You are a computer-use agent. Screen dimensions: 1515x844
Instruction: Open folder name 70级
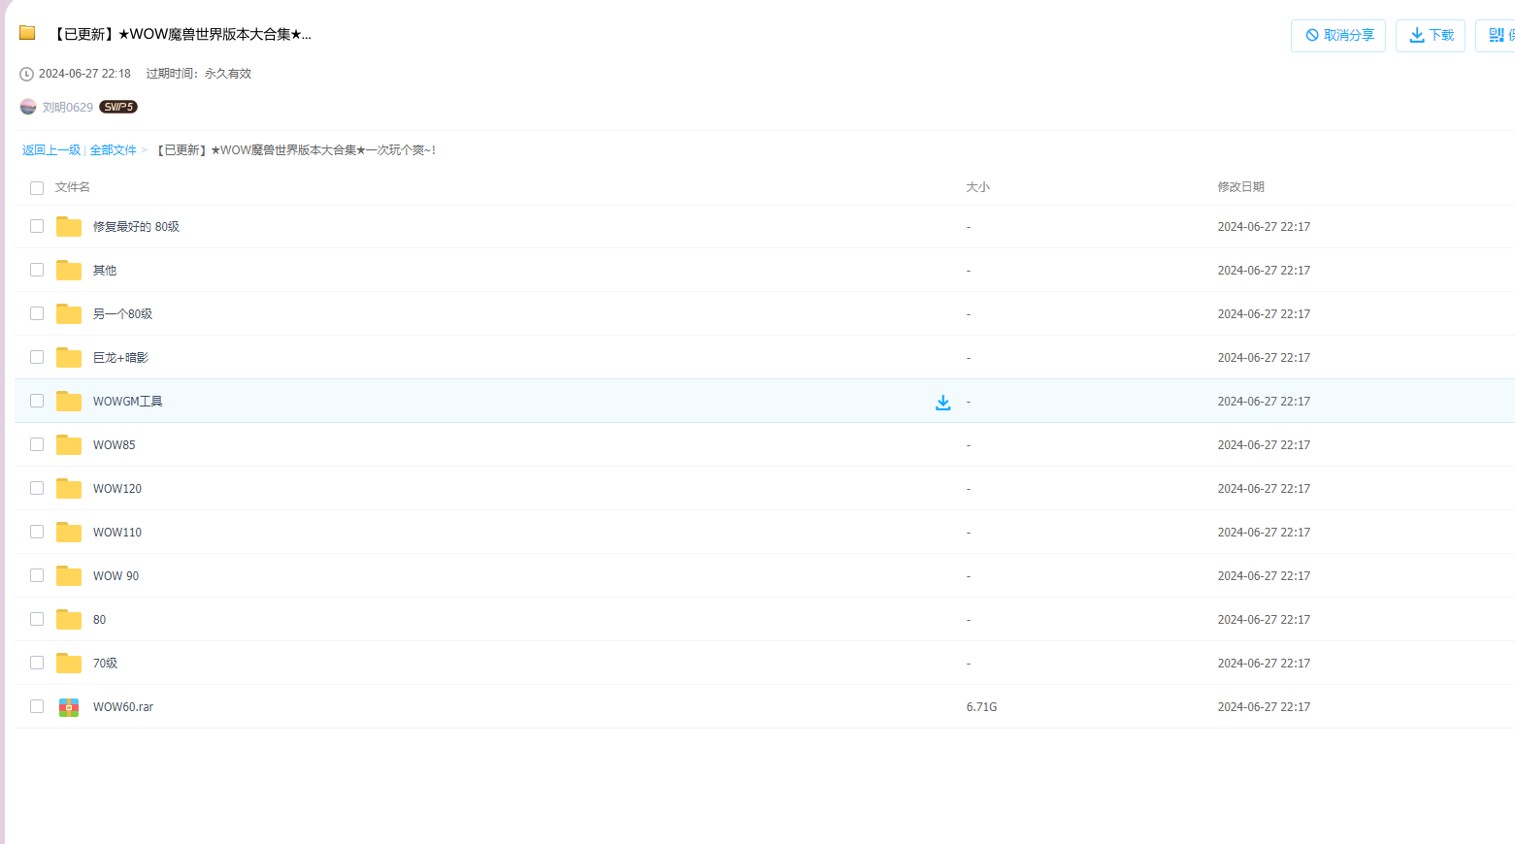point(106,664)
